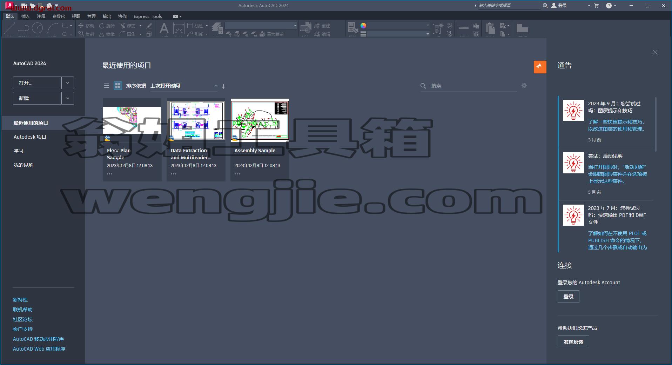
Task: Switch to list view icon
Action: tap(107, 86)
